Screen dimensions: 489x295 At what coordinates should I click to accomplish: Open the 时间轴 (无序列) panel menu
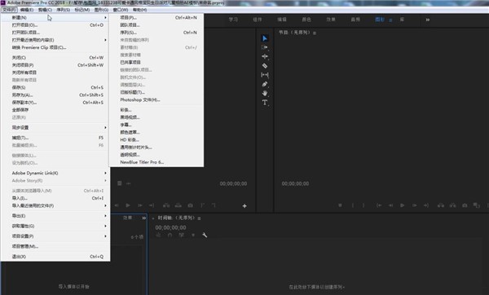[x=199, y=218]
